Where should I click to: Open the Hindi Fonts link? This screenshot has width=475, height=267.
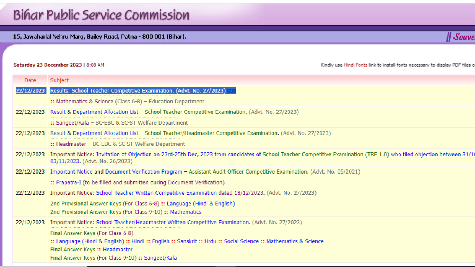(356, 65)
